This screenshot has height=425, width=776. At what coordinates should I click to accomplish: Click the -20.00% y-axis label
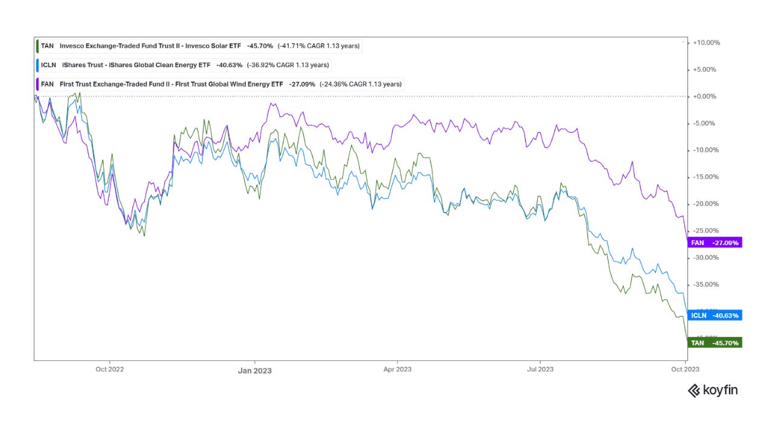click(706, 204)
